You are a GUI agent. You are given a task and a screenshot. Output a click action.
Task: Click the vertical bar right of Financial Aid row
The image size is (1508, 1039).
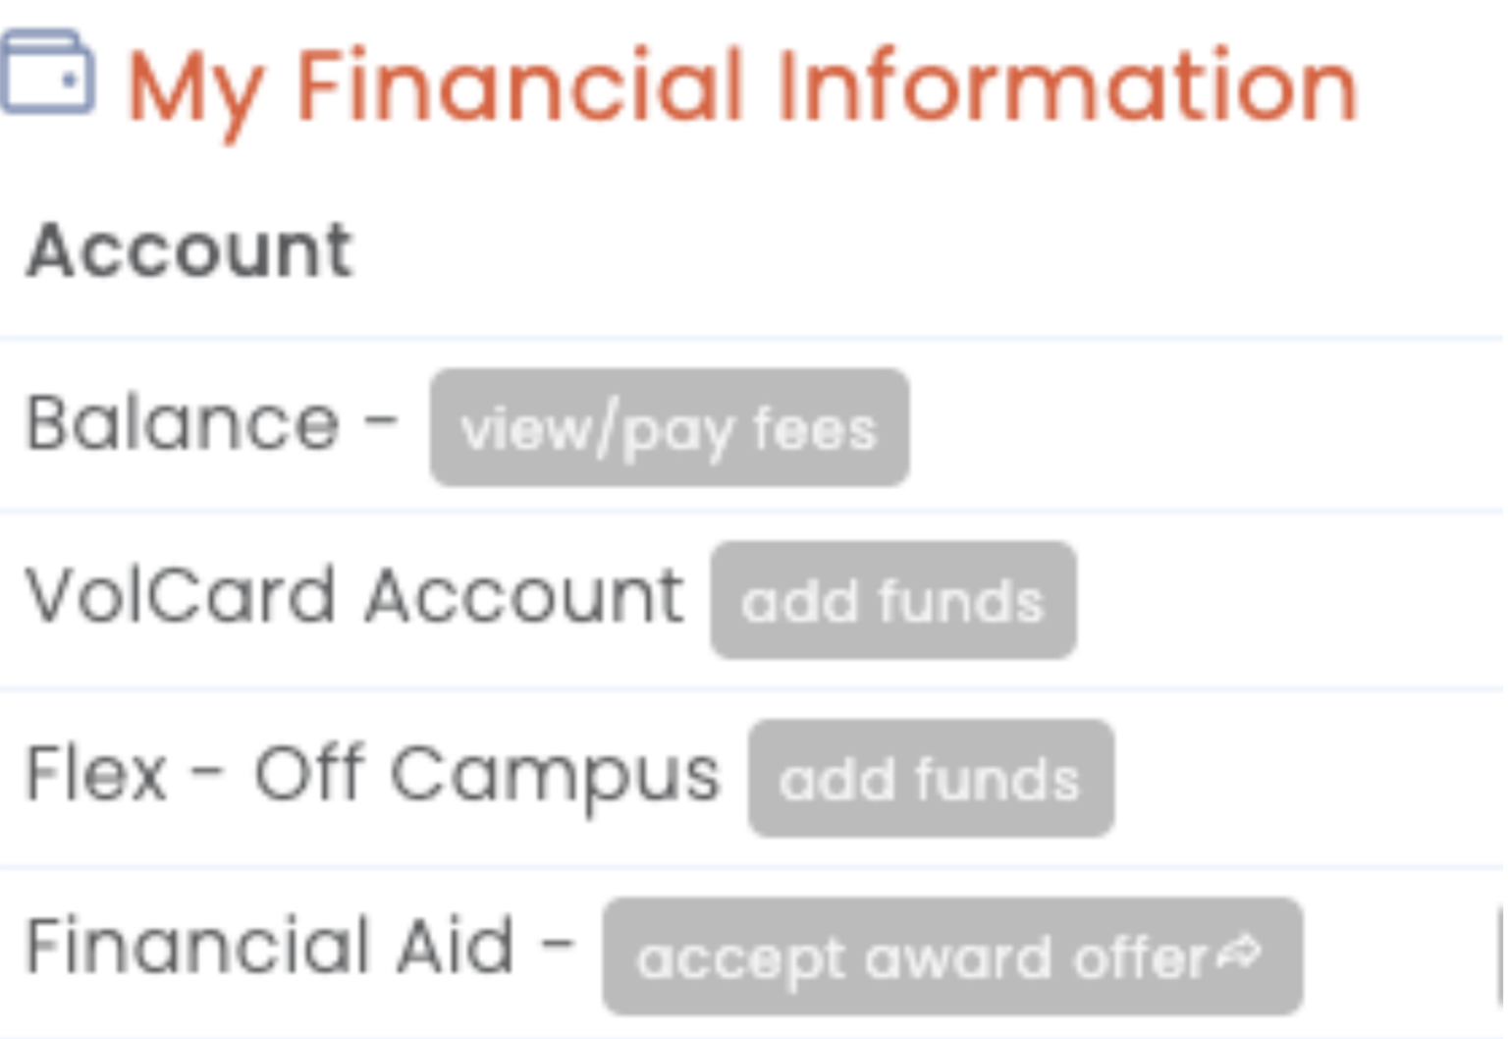tap(1500, 951)
